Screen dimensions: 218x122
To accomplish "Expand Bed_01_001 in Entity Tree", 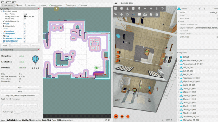I will [178, 74].
